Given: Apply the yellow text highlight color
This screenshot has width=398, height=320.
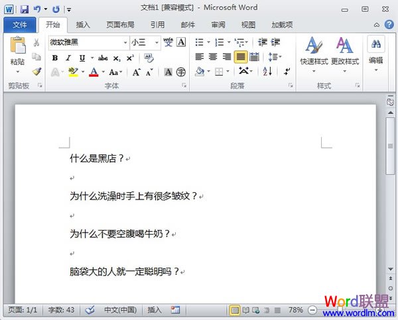Looking at the screenshot, I should click(x=74, y=72).
